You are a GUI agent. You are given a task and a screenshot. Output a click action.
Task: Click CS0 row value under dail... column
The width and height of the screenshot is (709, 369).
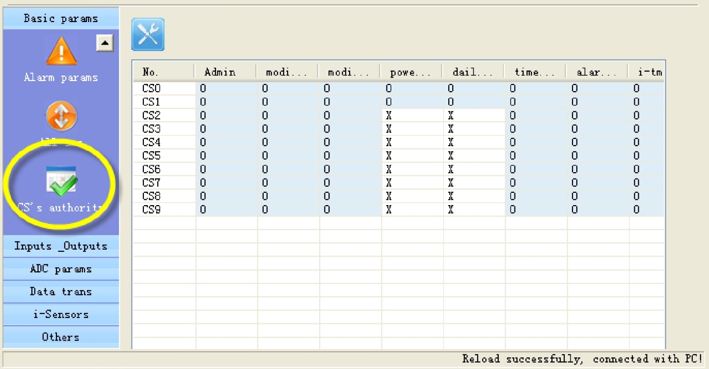coord(450,89)
